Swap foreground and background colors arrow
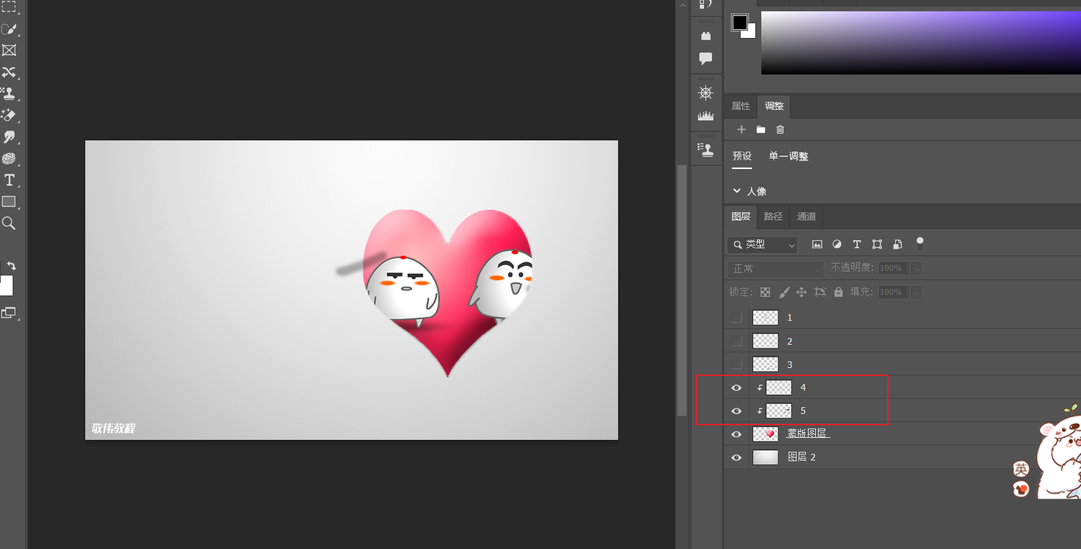The image size is (1081, 549). click(11, 266)
